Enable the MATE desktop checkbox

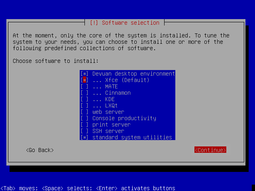[x=84, y=86]
